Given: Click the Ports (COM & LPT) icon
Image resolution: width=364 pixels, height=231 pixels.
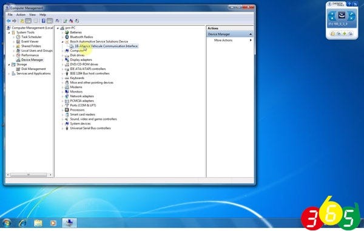Looking at the screenshot, I should (x=67, y=105).
